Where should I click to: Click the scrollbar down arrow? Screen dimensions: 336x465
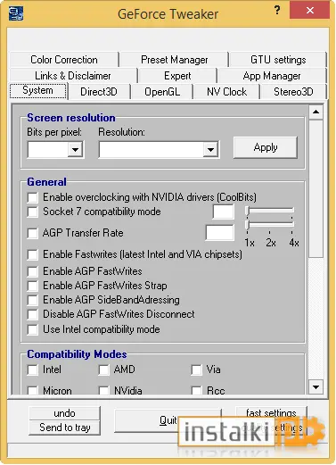coord(316,387)
